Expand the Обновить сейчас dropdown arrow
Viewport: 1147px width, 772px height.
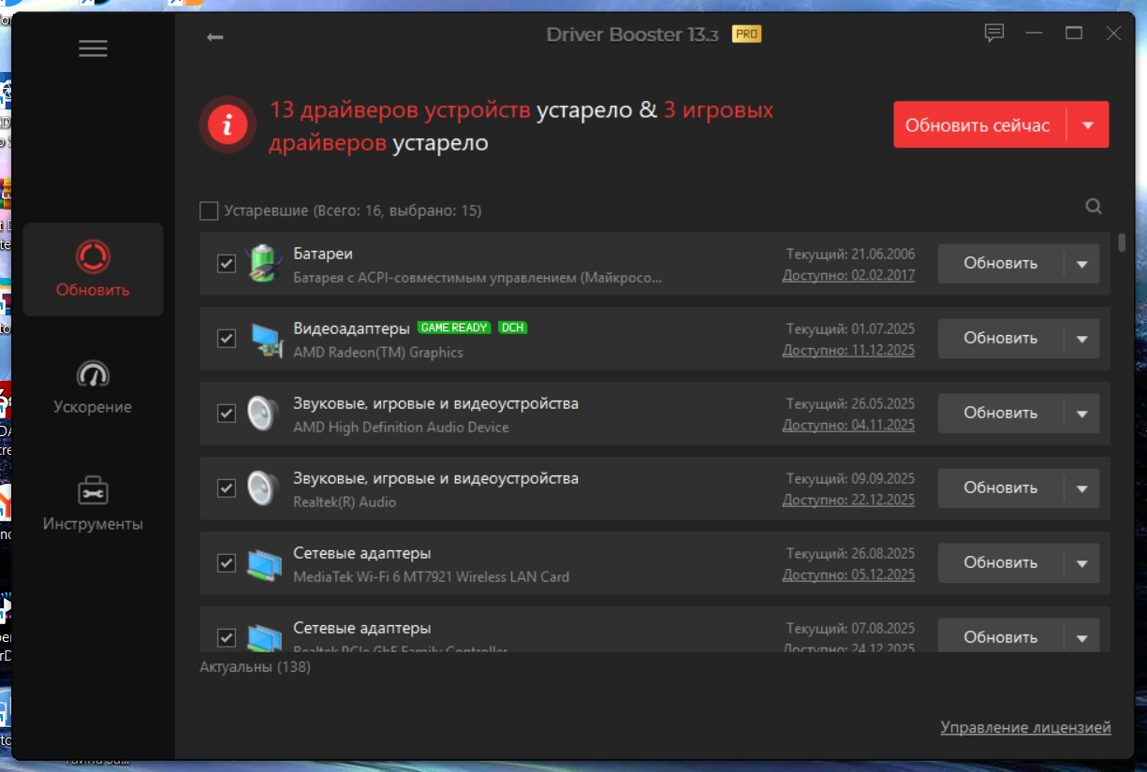click(1088, 125)
